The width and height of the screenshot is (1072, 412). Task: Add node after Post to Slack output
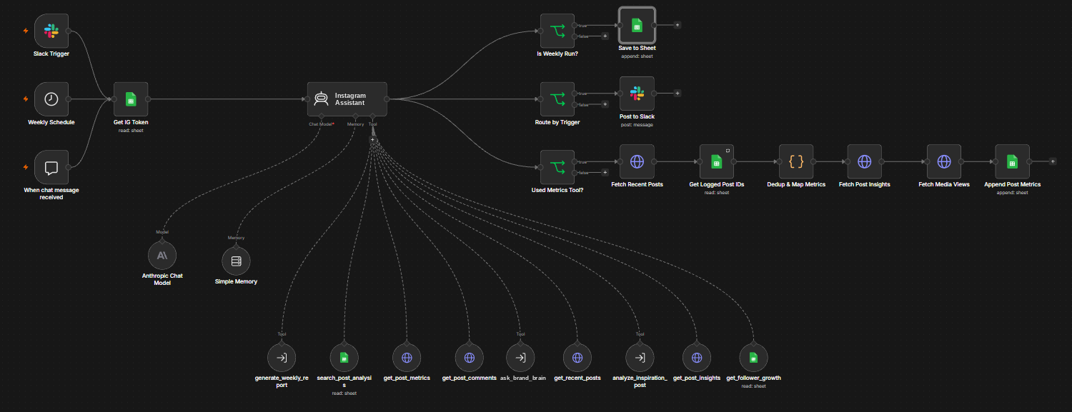pyautogui.click(x=678, y=93)
